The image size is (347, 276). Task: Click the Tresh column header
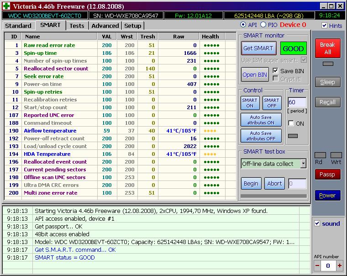pos(147,36)
